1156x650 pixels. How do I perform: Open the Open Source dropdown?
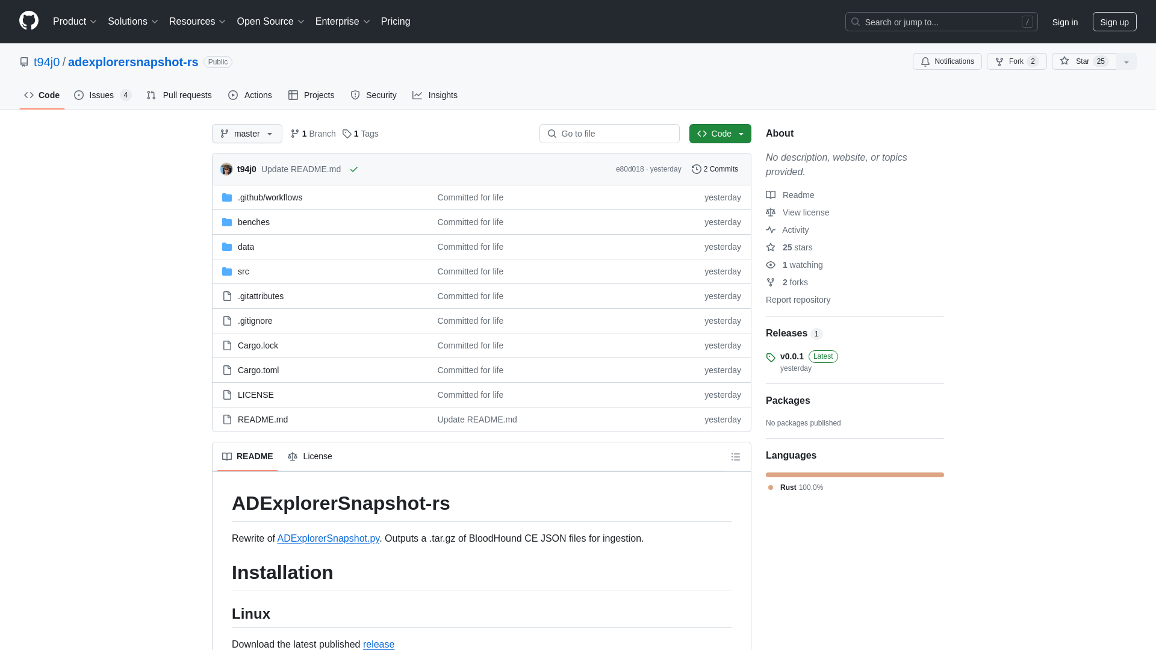(271, 22)
